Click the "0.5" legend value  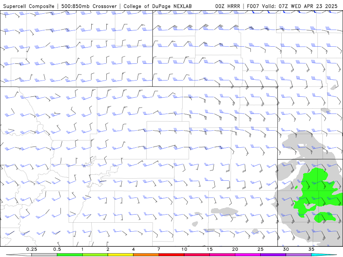[x=57, y=249]
